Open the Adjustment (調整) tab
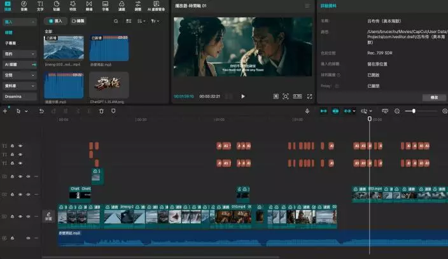This screenshot has width=448, height=259. pyautogui.click(x=138, y=6)
